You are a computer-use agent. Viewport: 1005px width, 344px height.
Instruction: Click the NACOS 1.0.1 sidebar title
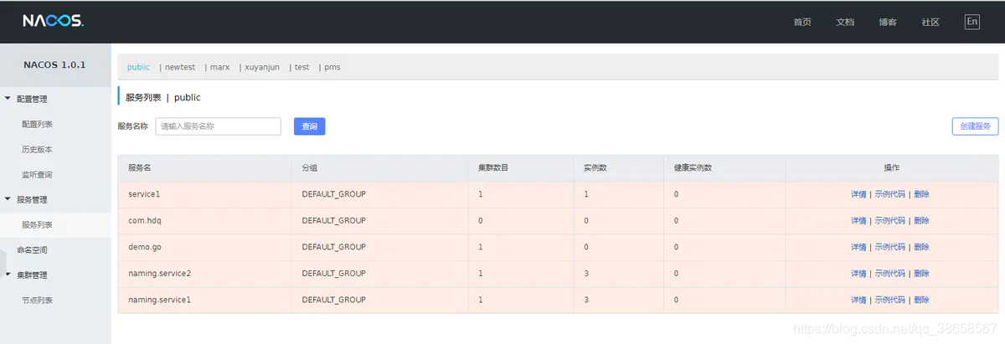54,64
